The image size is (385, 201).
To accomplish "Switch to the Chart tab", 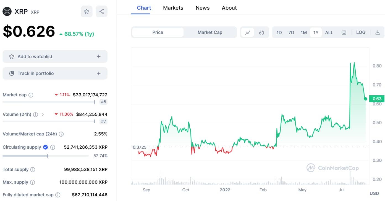I will pyautogui.click(x=144, y=8).
